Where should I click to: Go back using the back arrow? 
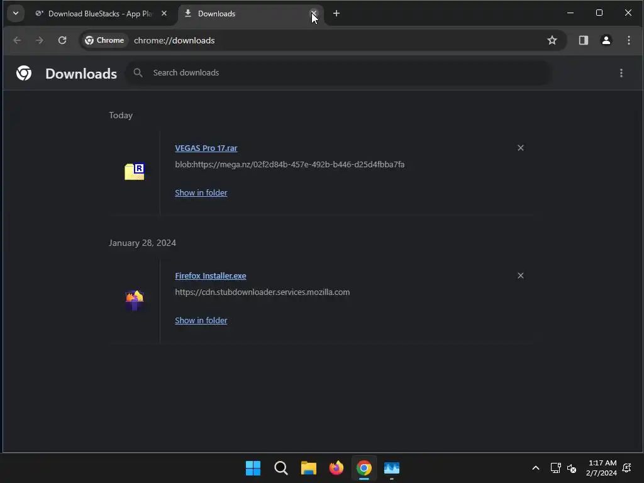17,40
